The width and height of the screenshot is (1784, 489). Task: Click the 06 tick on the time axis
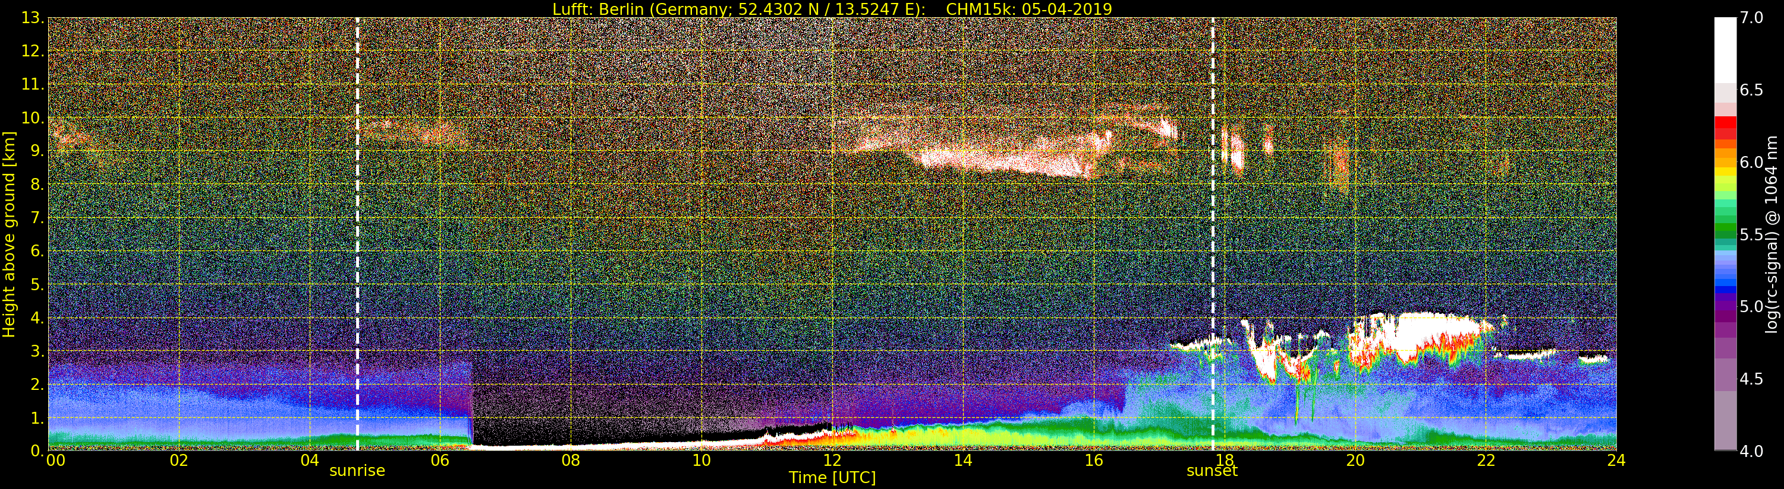click(440, 460)
